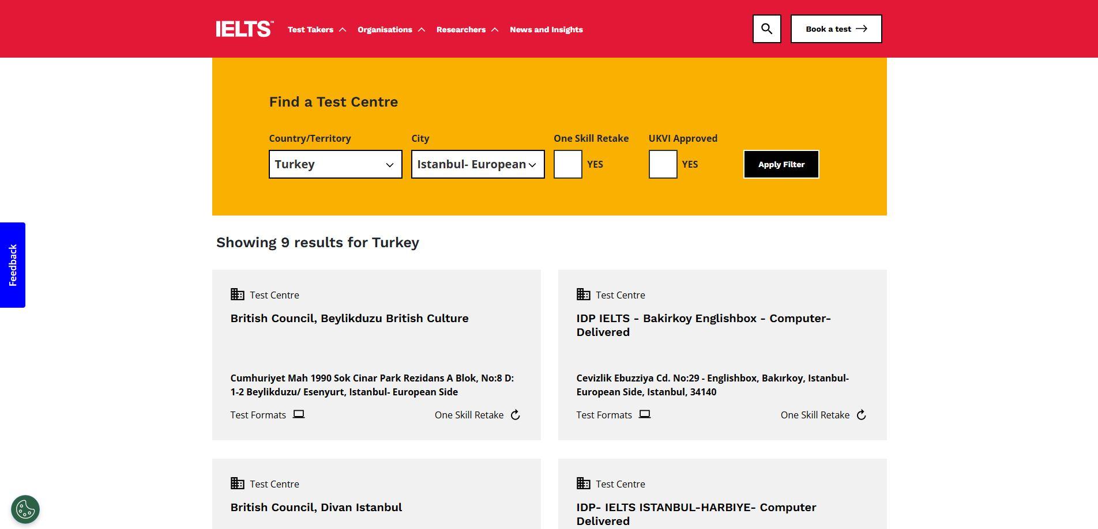Image resolution: width=1098 pixels, height=529 pixels.
Task: Click laptop test format icon on Bakirkoy card
Action: click(x=645, y=414)
